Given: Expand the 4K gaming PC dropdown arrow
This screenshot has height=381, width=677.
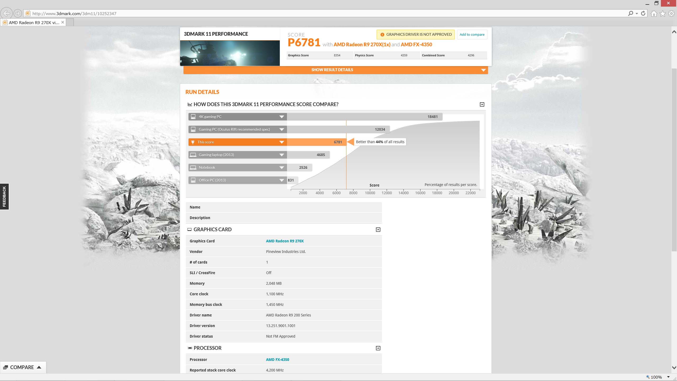Looking at the screenshot, I should pos(282,117).
